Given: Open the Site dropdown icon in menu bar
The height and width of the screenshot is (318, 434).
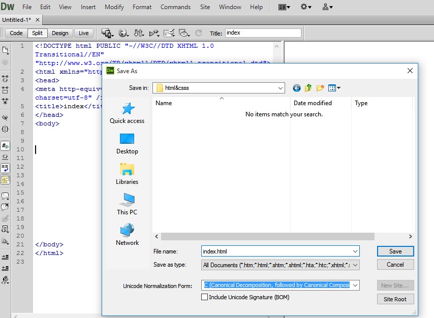Looking at the screenshot, I should click(327, 7).
